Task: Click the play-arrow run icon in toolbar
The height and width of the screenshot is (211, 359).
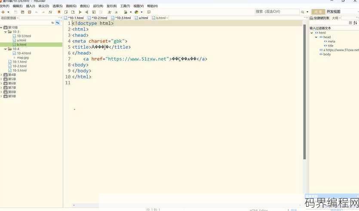Action: pyautogui.click(x=80, y=12)
